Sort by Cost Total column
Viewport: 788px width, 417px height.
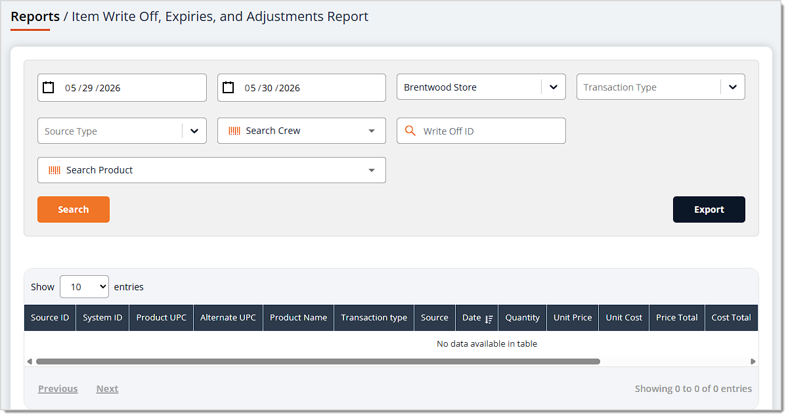(732, 318)
